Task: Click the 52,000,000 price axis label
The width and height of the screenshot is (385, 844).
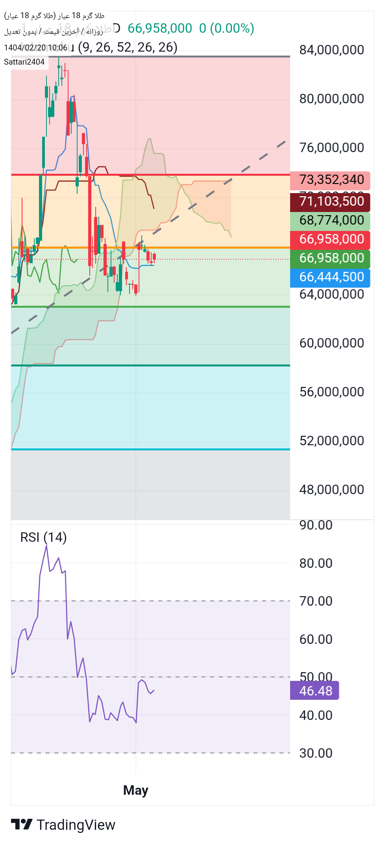Action: pos(332,441)
